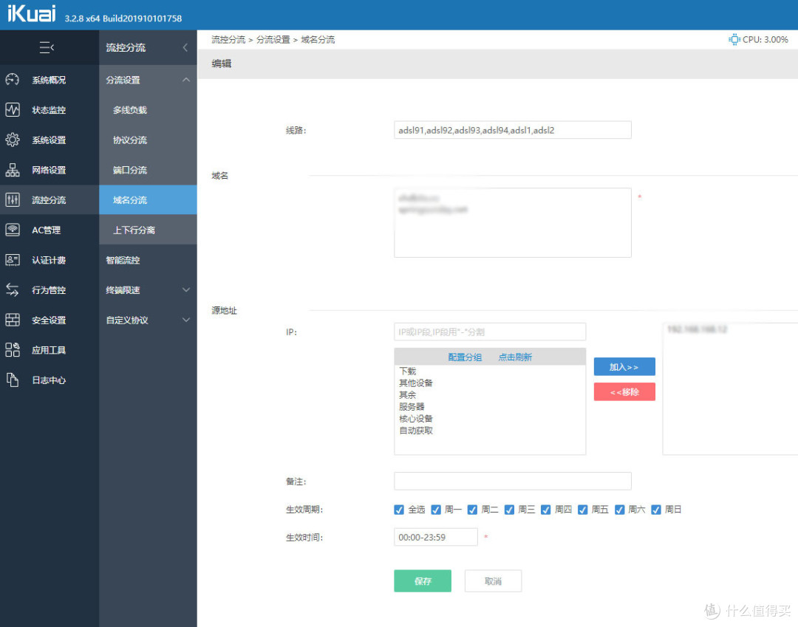Click the 加入>> button
Image resolution: width=798 pixels, height=627 pixels.
coord(624,366)
